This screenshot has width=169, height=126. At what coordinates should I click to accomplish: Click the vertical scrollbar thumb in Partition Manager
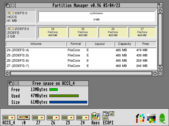[x=160, y=39]
